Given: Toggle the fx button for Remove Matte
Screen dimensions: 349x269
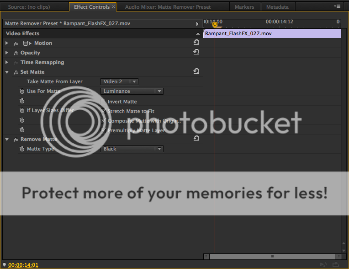Looking at the screenshot, I should pyautogui.click(x=16, y=140).
